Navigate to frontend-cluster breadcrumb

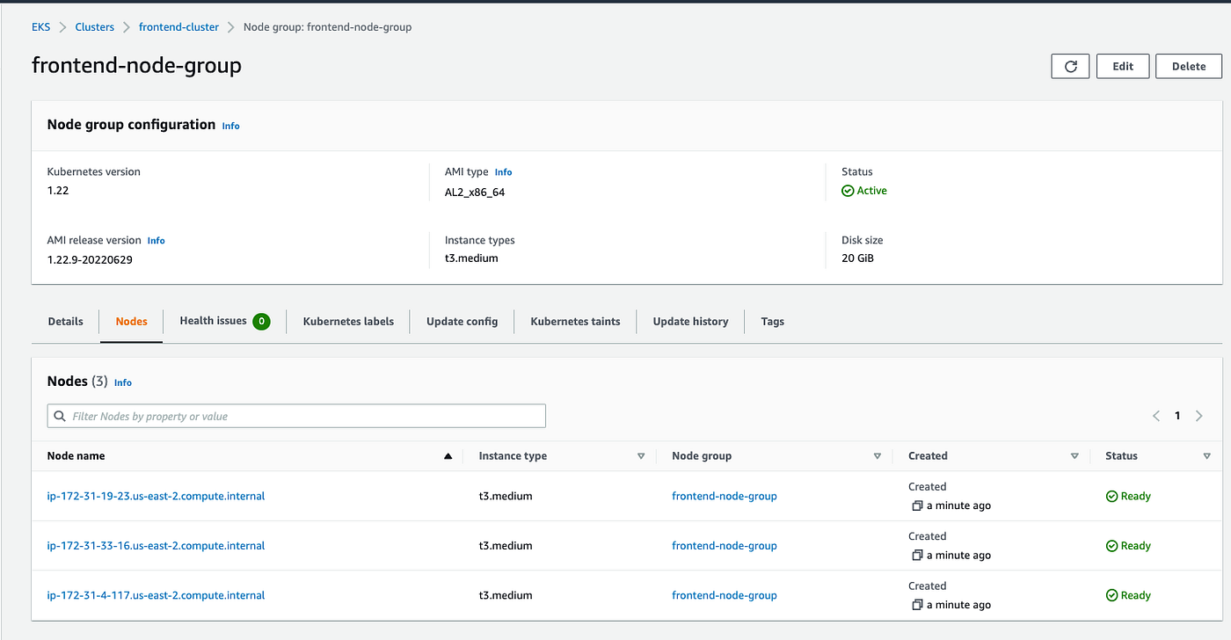[x=178, y=27]
